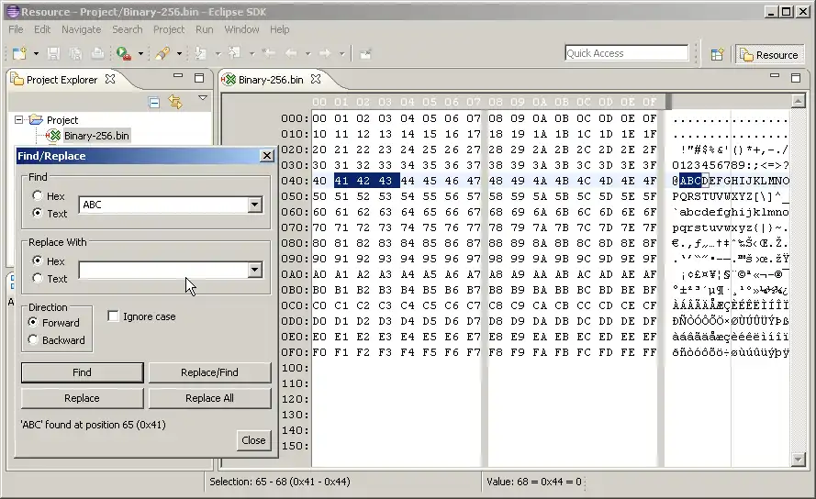Open the Find combo box dropdown
Viewport: 816px width, 499px height.
click(254, 205)
